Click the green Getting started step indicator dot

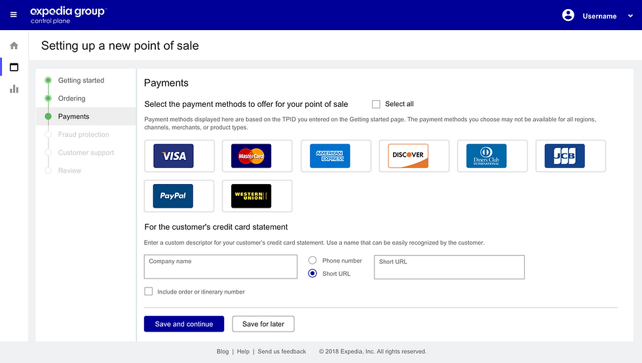[x=48, y=81]
